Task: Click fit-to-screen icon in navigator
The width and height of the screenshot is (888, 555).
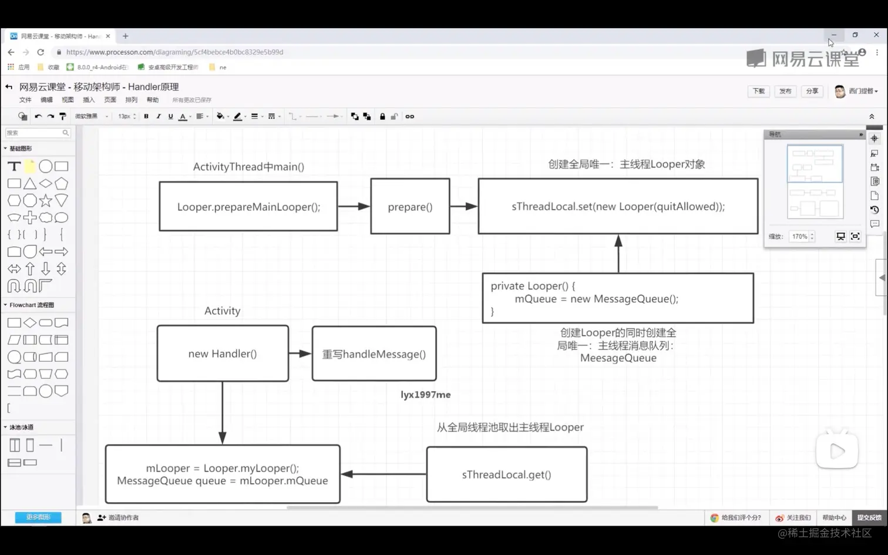Action: pyautogui.click(x=856, y=236)
